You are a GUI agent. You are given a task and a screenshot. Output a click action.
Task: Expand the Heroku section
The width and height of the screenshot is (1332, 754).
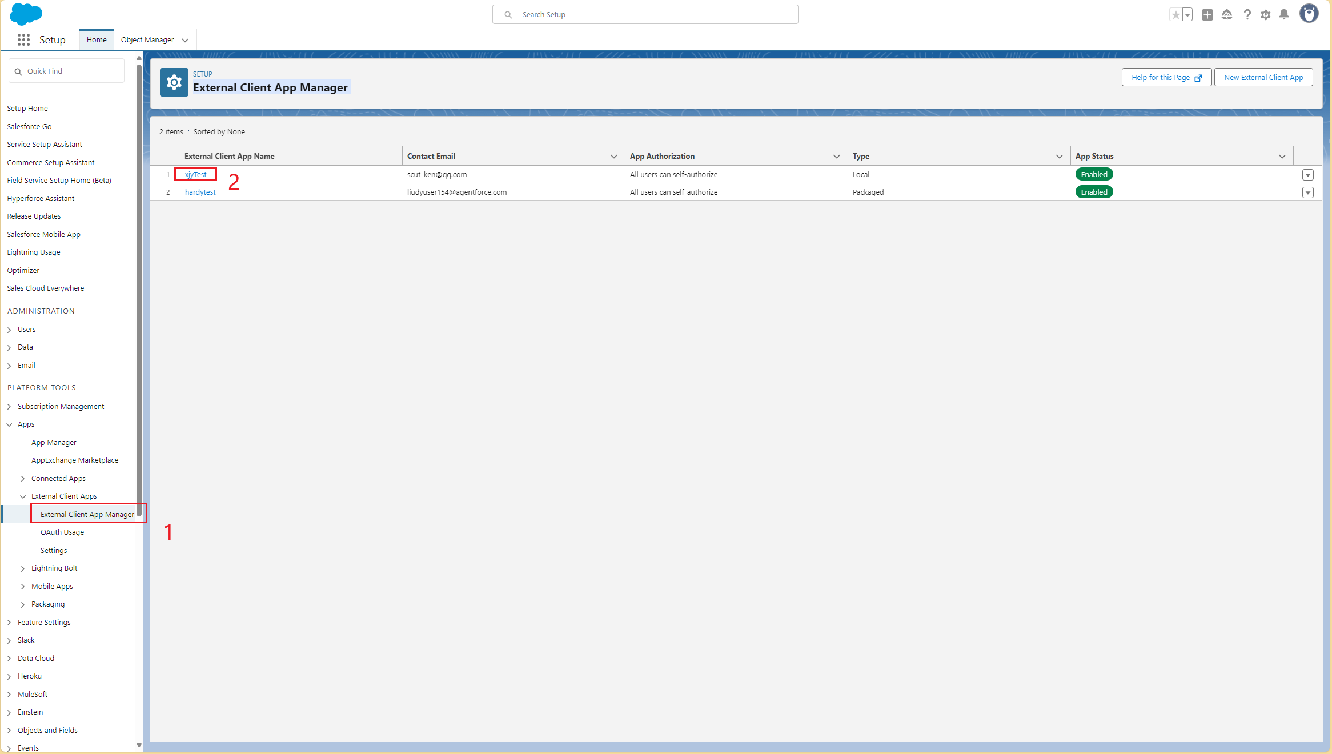tap(9, 676)
